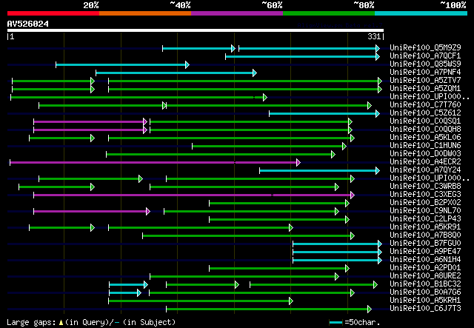Select the UniRef100_A5ZQM1 label
This screenshot has width=474, height=328.
425,89
